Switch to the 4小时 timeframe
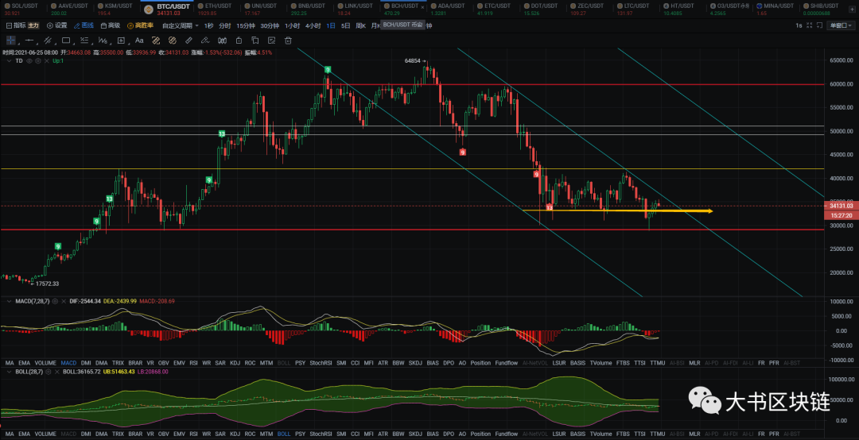Screen dimensions: 859x440 [313, 25]
